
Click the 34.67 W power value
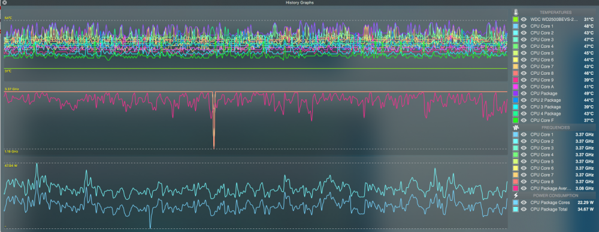click(x=586, y=209)
